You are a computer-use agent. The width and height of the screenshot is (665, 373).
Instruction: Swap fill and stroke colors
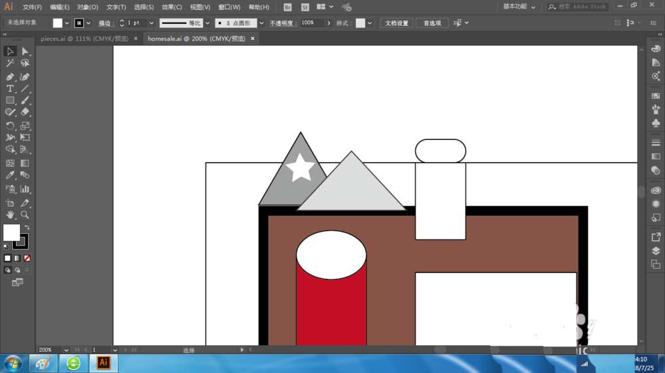click(x=27, y=227)
